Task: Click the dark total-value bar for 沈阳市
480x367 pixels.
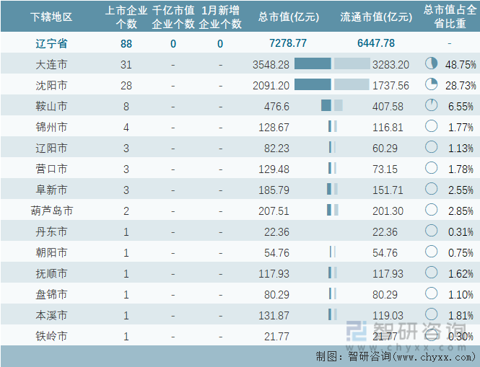Action: (313, 84)
